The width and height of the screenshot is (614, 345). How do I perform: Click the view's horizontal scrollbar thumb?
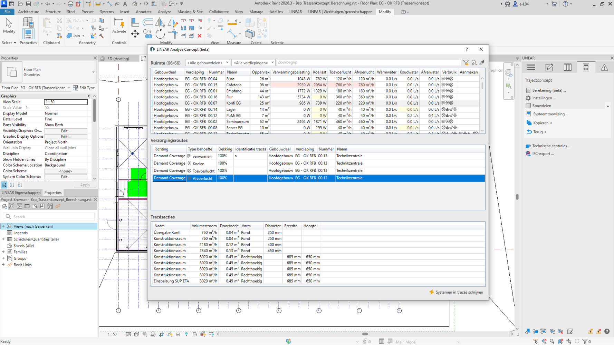tap(365, 334)
